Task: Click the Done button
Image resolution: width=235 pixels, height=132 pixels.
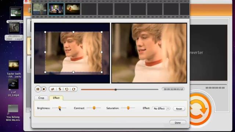Action: [x=178, y=123]
